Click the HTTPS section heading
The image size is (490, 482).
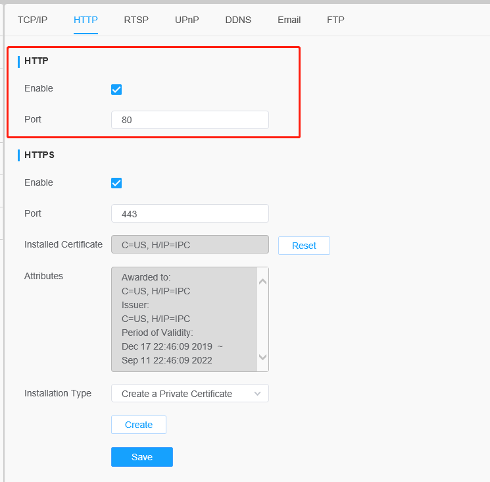point(39,155)
